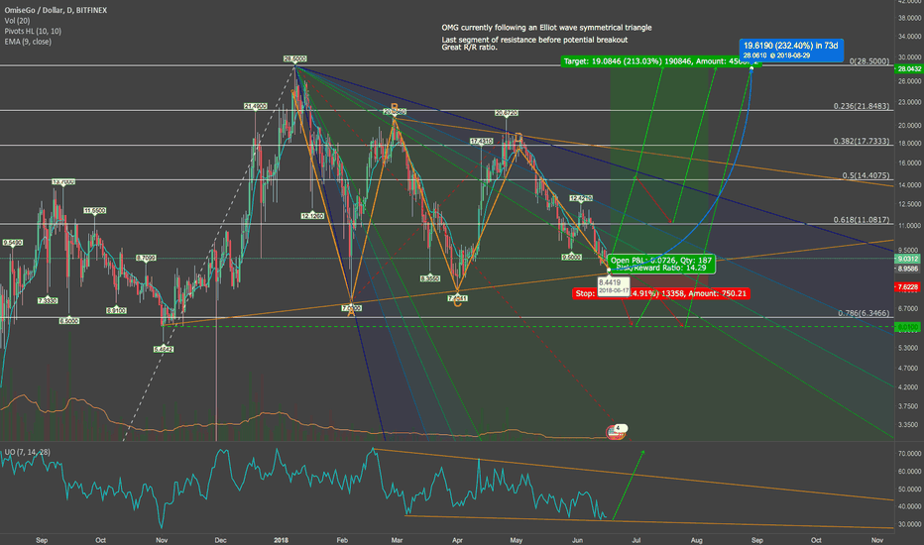
Task: Click the Jun label on time axis
Action: (x=577, y=540)
